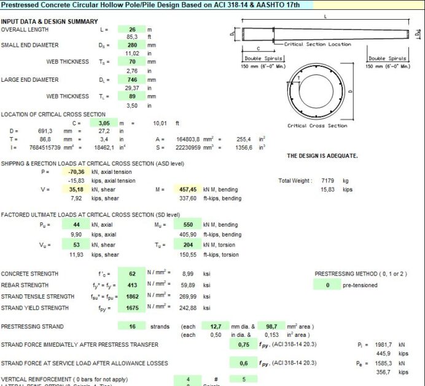Select the factored bending Mu cell showing 550

pyautogui.click(x=187, y=224)
